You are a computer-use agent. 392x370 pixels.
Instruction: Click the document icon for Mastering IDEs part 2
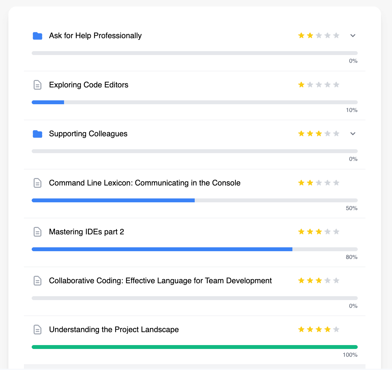coord(38,232)
